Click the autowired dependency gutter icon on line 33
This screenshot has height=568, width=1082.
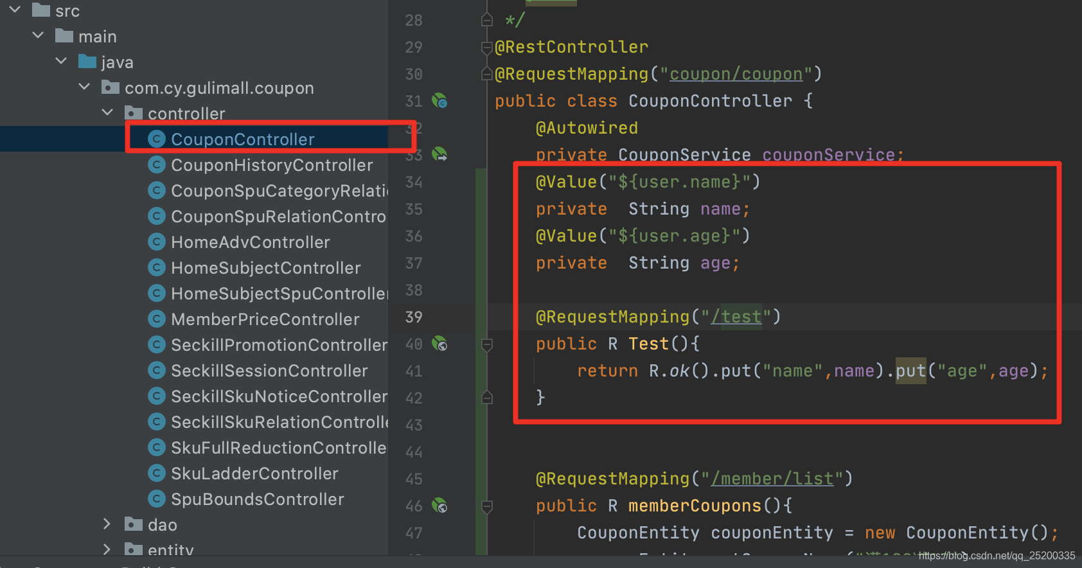(439, 154)
